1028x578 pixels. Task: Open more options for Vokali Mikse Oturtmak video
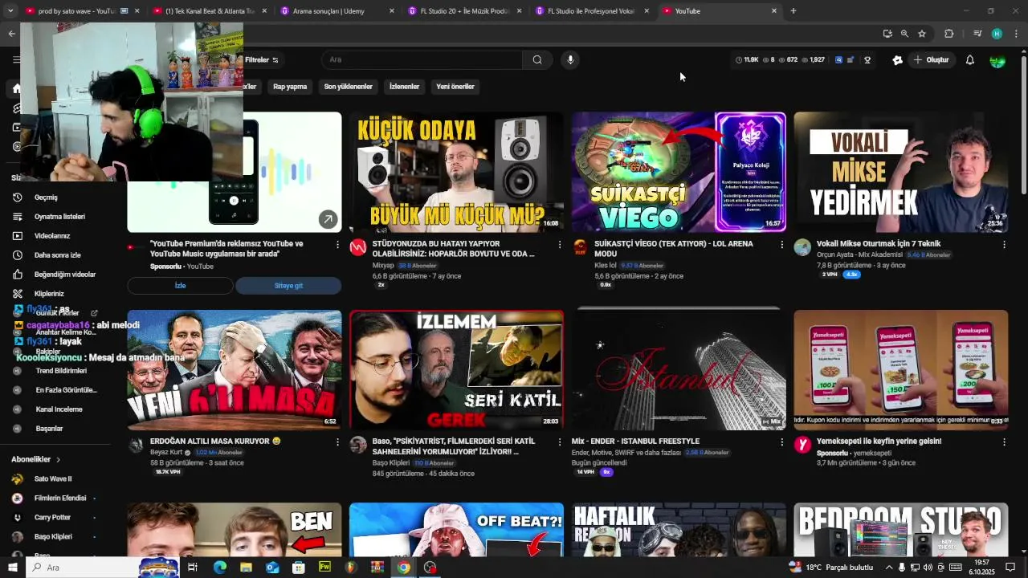click(1004, 244)
